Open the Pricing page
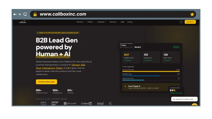Viewport: 212px width, 119px height. click(x=130, y=22)
